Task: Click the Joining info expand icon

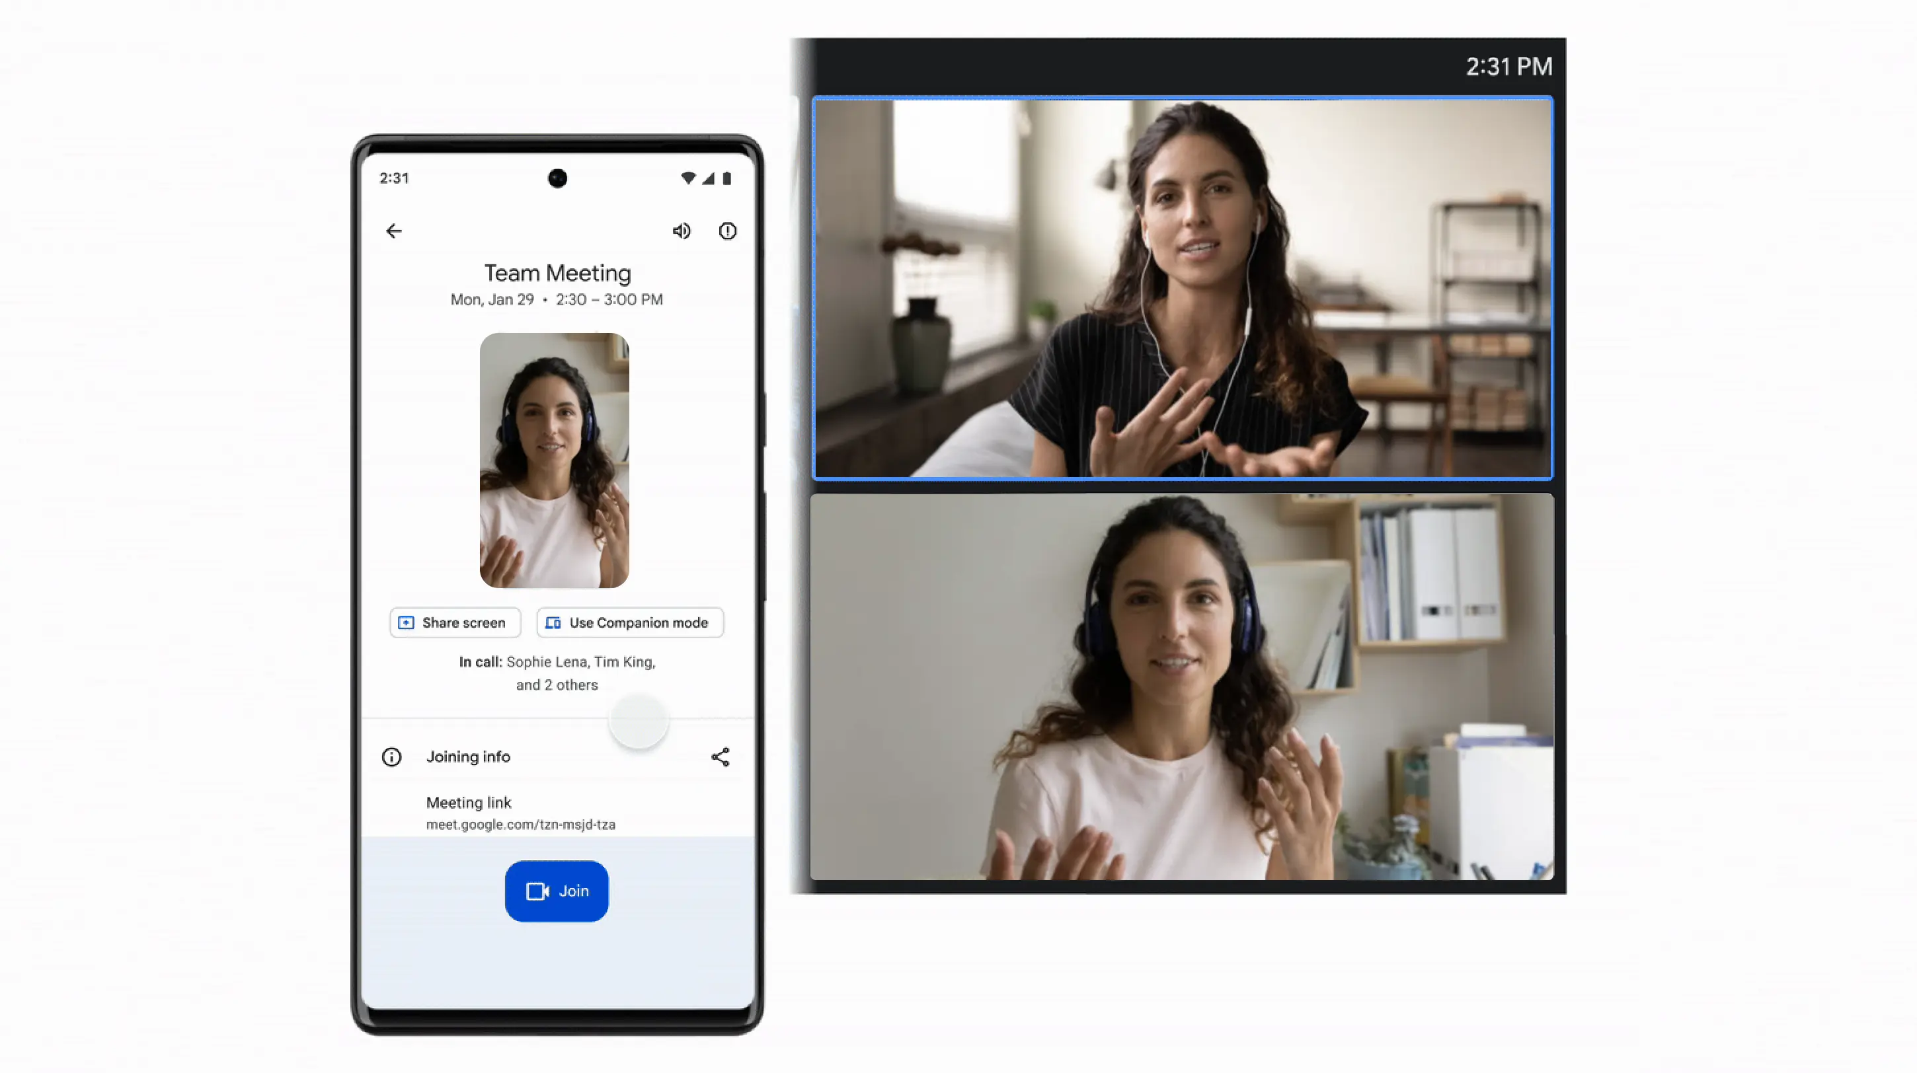Action: coord(391,756)
